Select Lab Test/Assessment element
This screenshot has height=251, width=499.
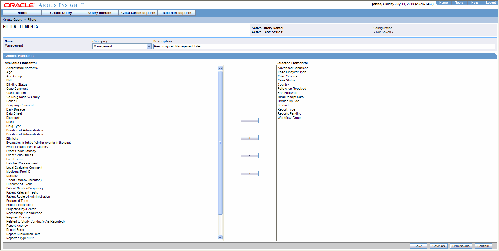coord(22,163)
